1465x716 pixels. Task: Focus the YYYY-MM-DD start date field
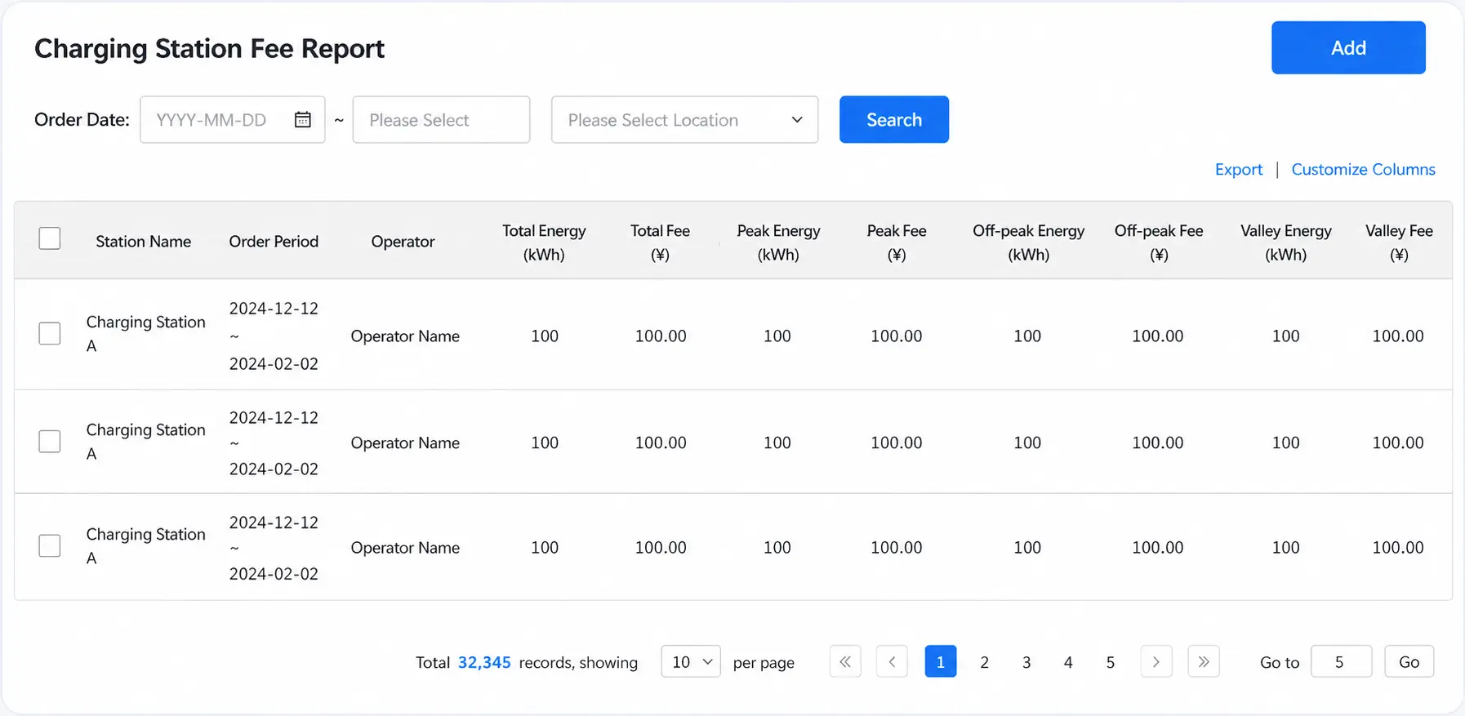coord(233,120)
